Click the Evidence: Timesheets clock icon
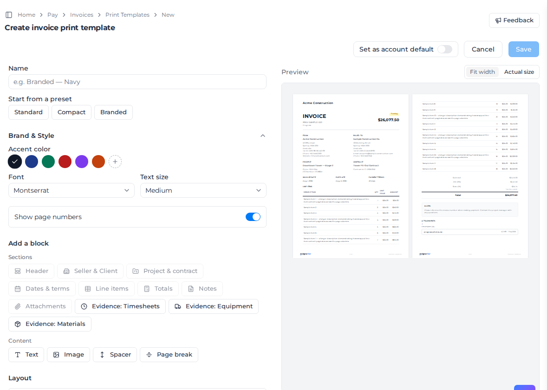The width and height of the screenshot is (547, 390). [x=84, y=306]
